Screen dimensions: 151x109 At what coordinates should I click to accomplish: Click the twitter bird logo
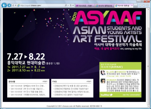pos(107,95)
